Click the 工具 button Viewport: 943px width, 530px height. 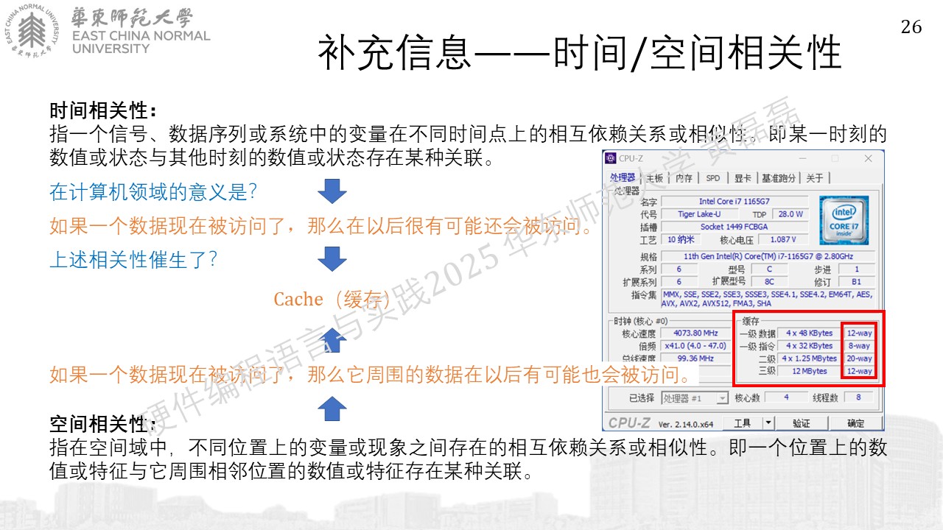click(x=743, y=423)
